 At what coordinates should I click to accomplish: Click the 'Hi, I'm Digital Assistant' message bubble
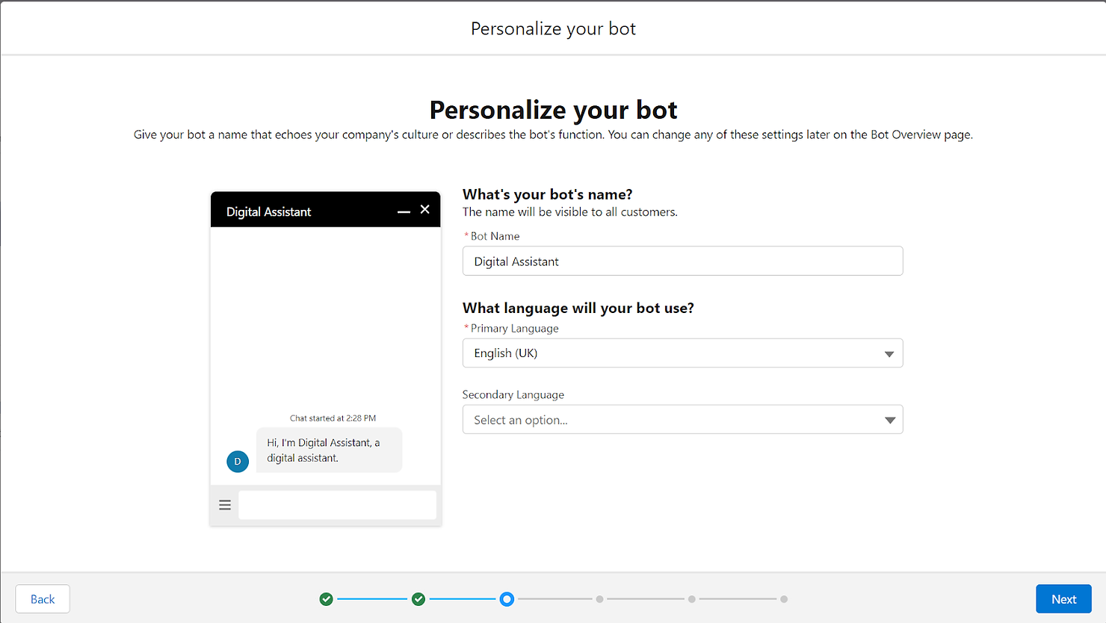[329, 450]
